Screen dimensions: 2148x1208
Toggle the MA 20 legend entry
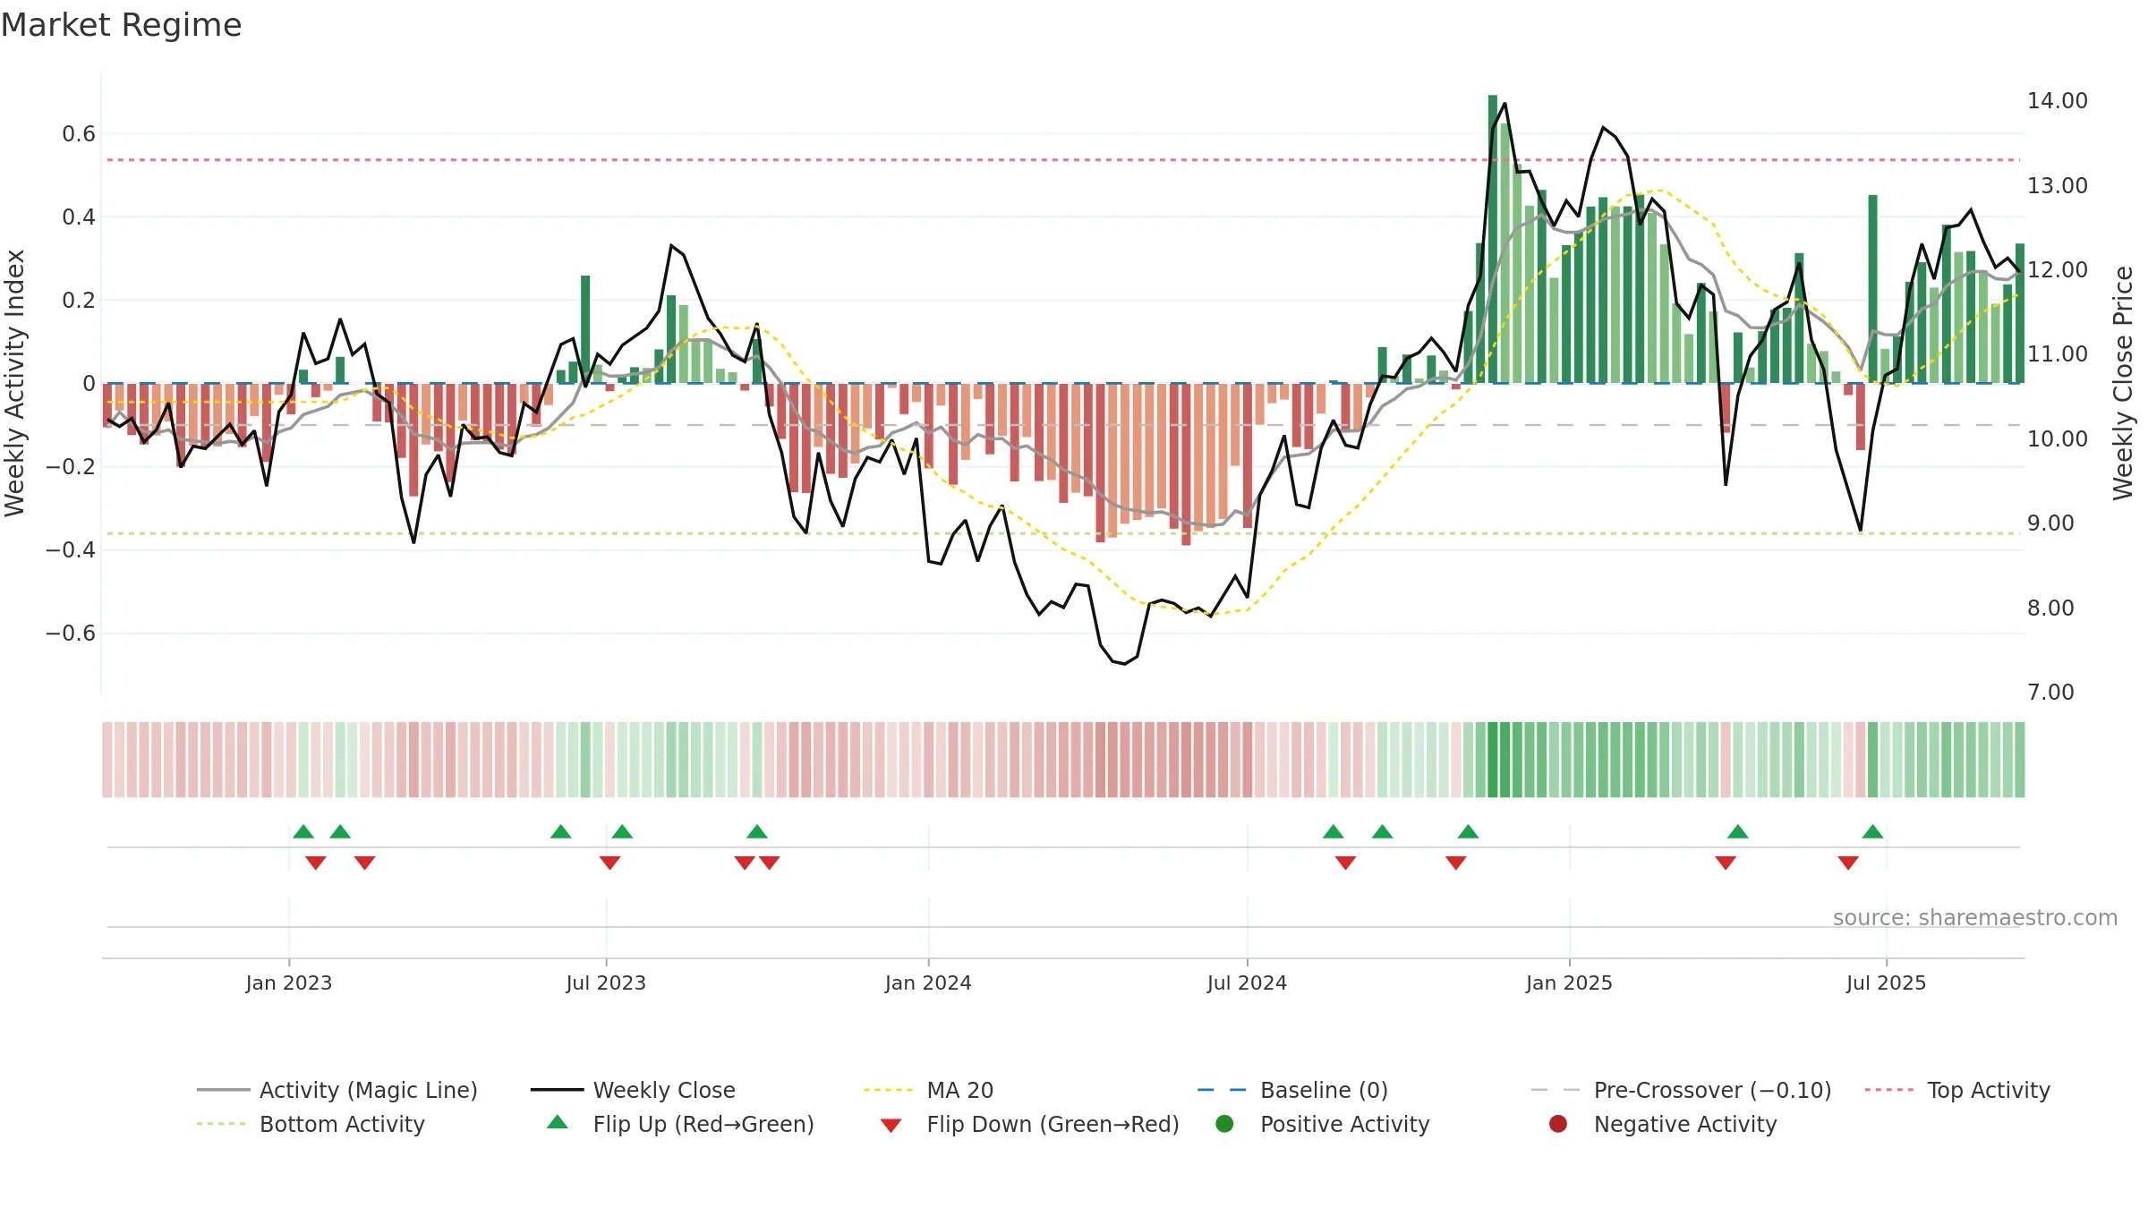928,1090
